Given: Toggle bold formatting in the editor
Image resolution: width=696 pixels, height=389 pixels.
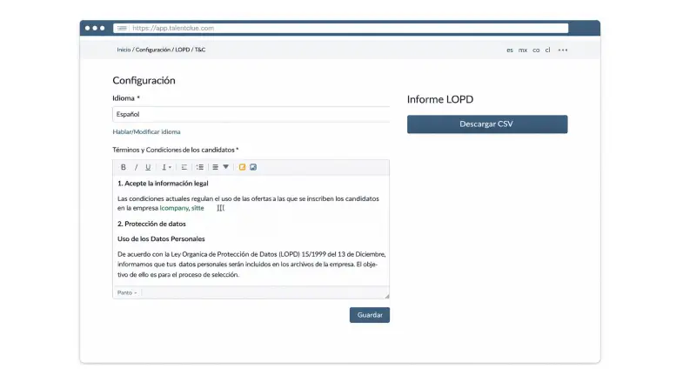Looking at the screenshot, I should [x=123, y=167].
